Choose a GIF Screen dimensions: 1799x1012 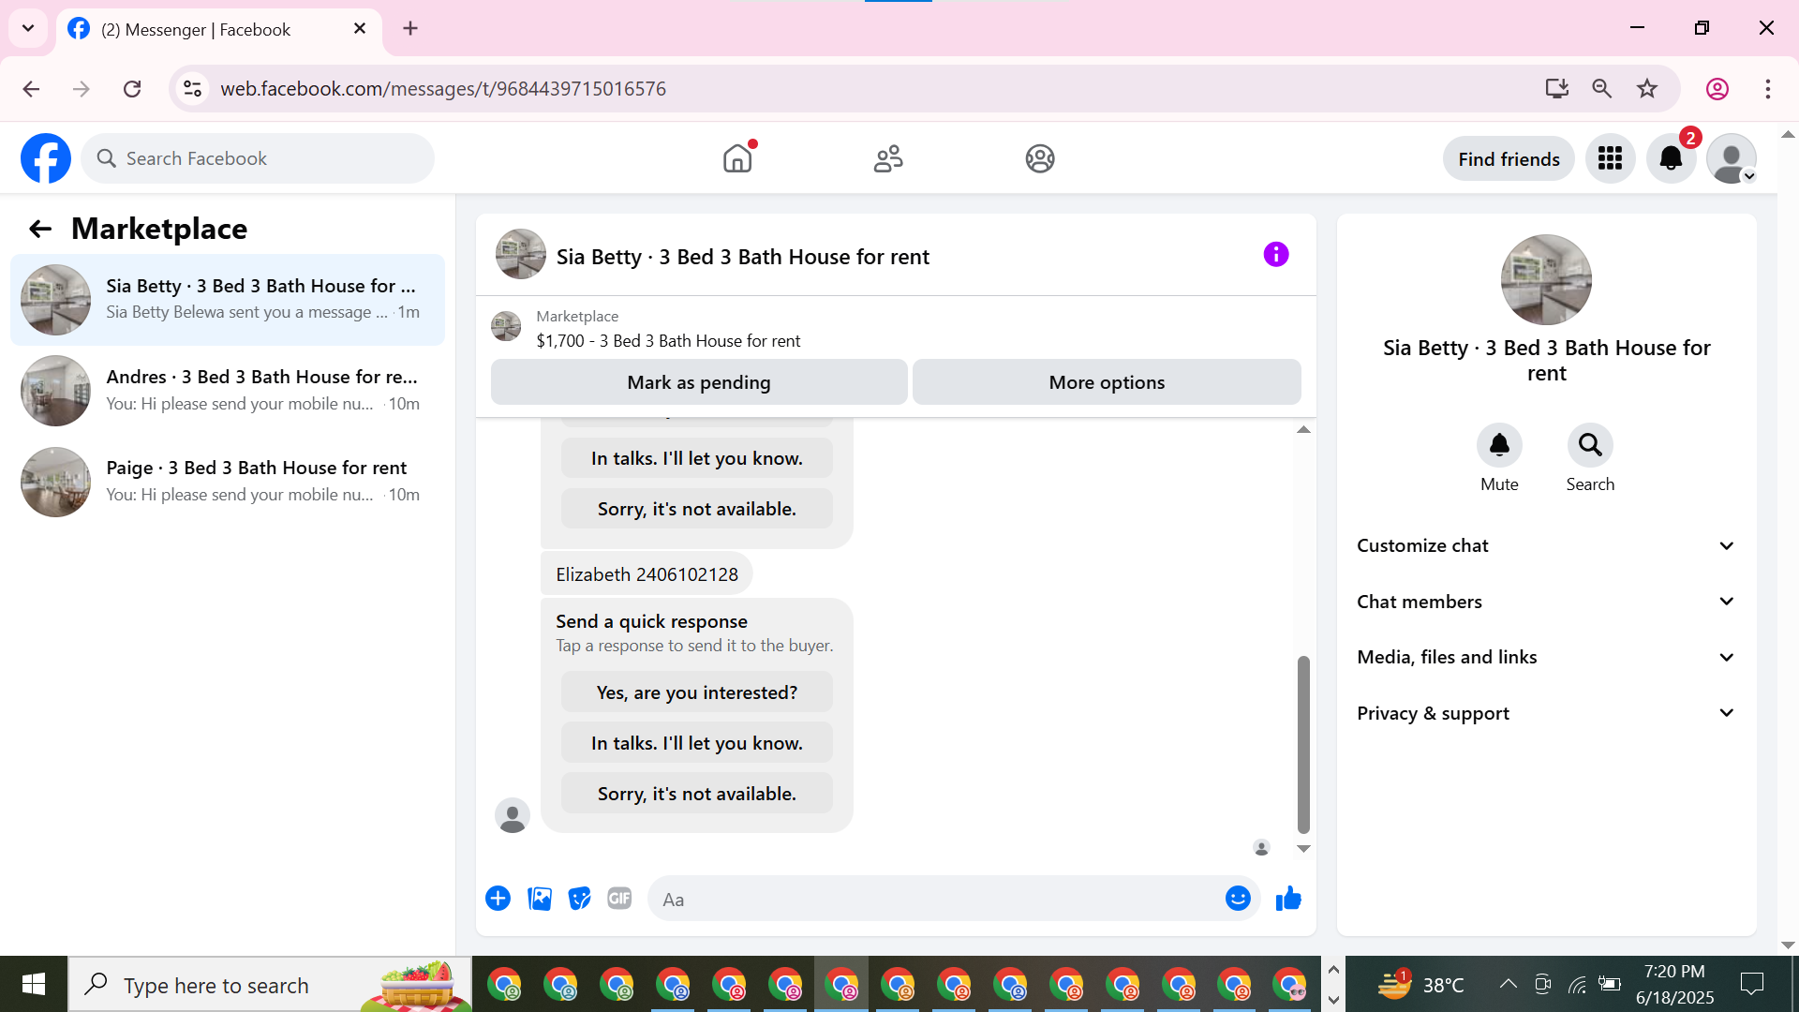click(x=619, y=899)
